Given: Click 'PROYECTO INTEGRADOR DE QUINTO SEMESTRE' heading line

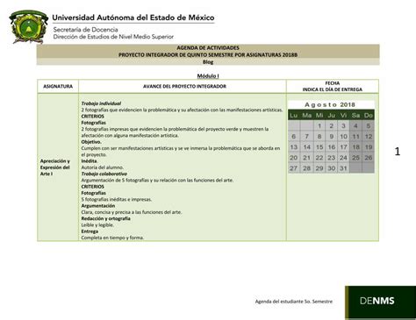Looking at the screenshot, I should click(x=208, y=54).
